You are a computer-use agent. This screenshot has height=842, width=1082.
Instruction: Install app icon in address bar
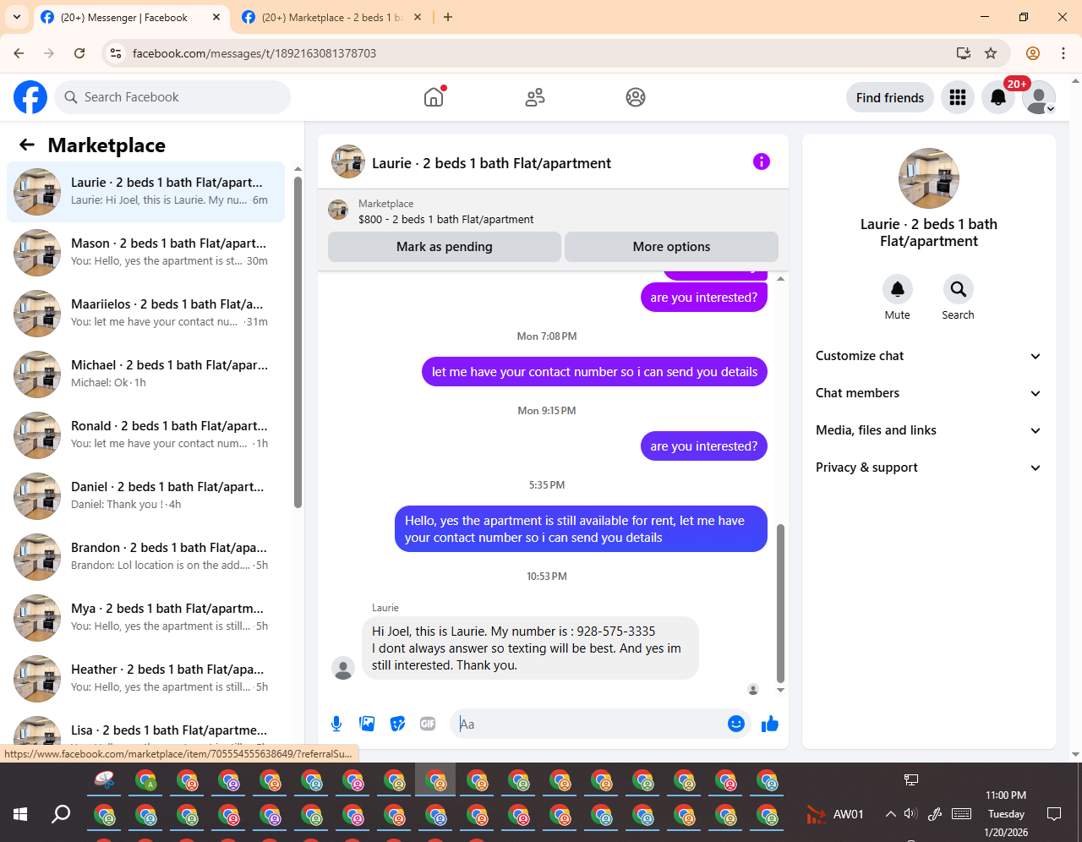tap(964, 53)
